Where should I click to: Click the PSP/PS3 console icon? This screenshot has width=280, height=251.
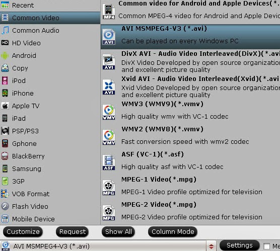pos(5,131)
